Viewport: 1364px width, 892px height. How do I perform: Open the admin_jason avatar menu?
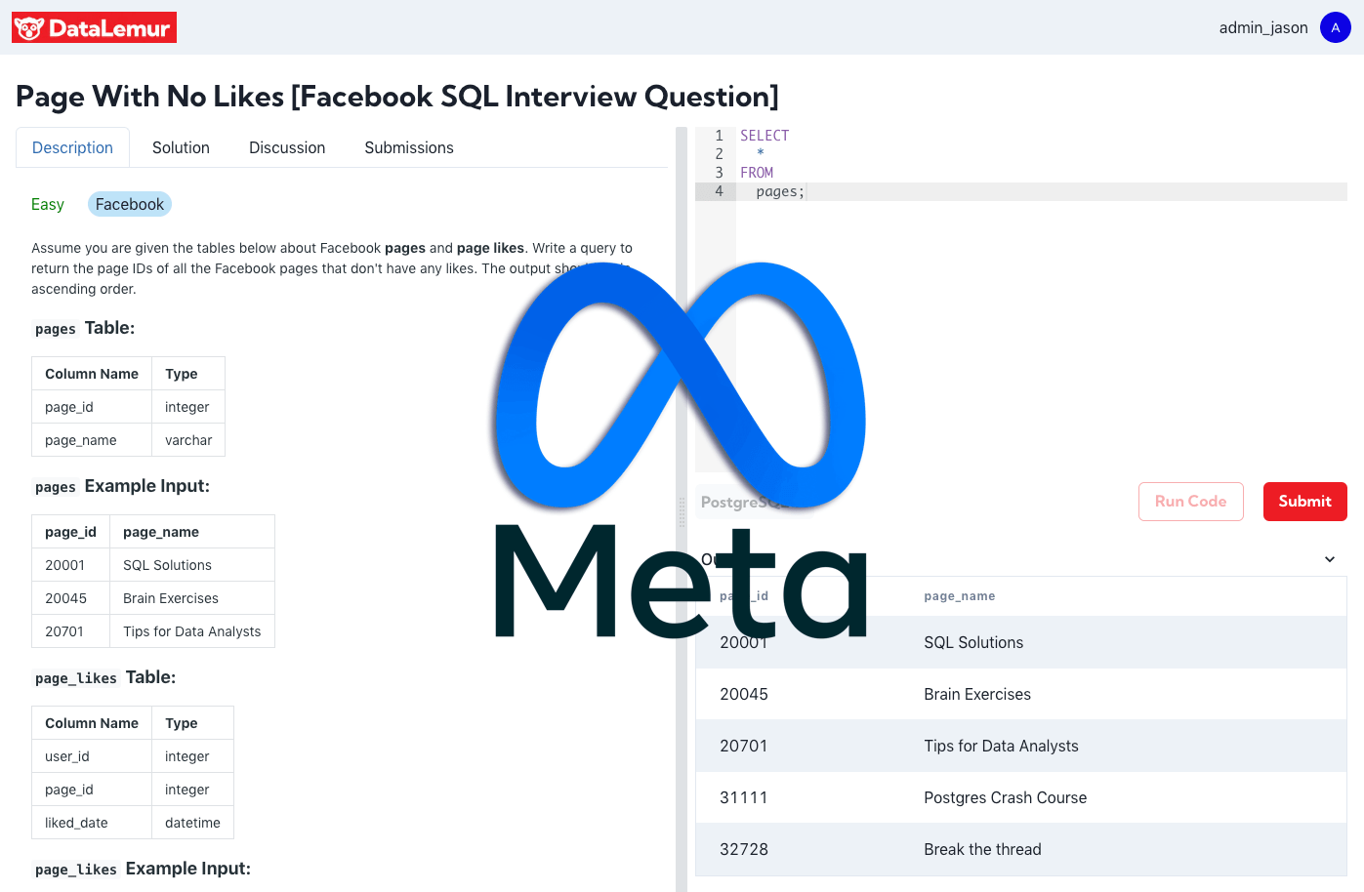(1335, 27)
